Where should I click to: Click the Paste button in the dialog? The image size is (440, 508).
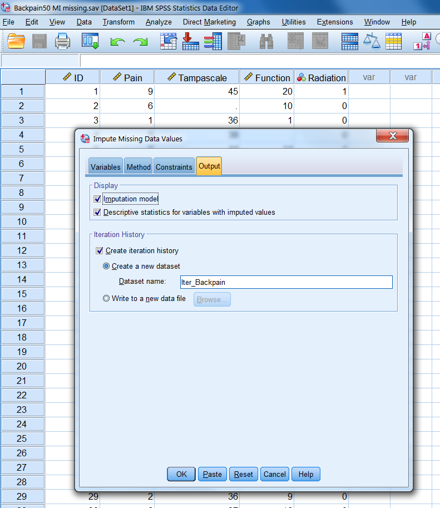click(212, 475)
